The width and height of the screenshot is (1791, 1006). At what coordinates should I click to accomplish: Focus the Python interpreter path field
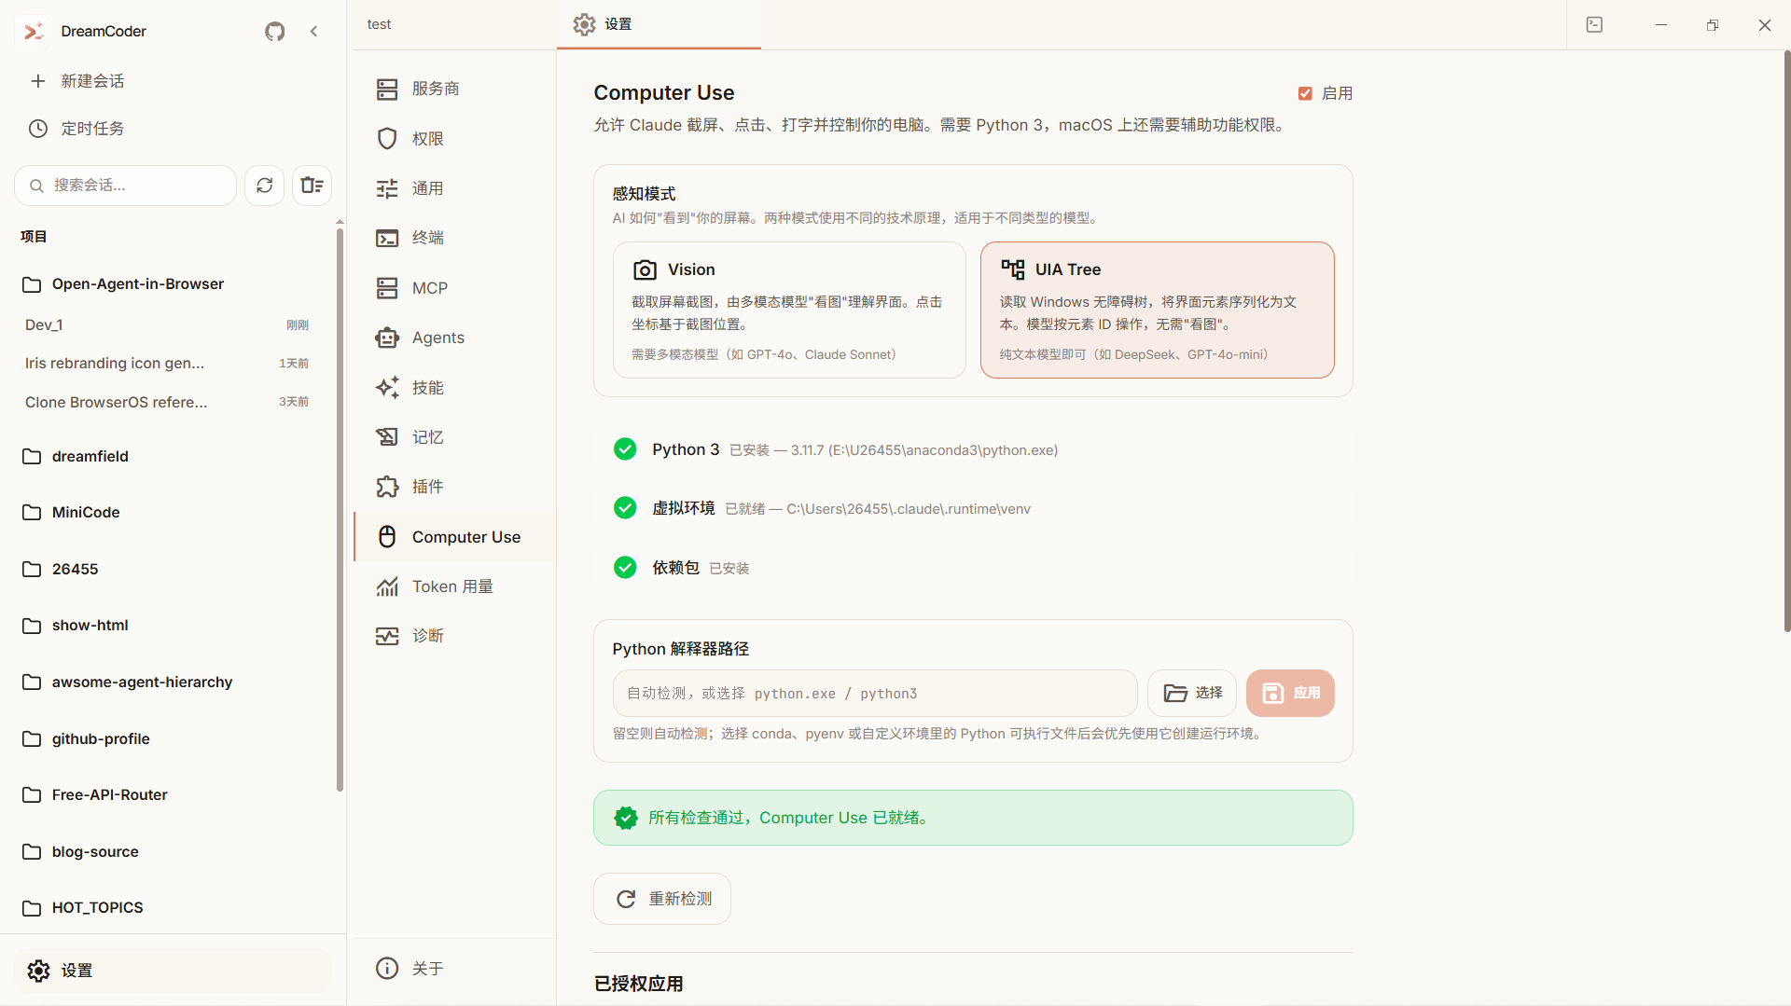875,694
